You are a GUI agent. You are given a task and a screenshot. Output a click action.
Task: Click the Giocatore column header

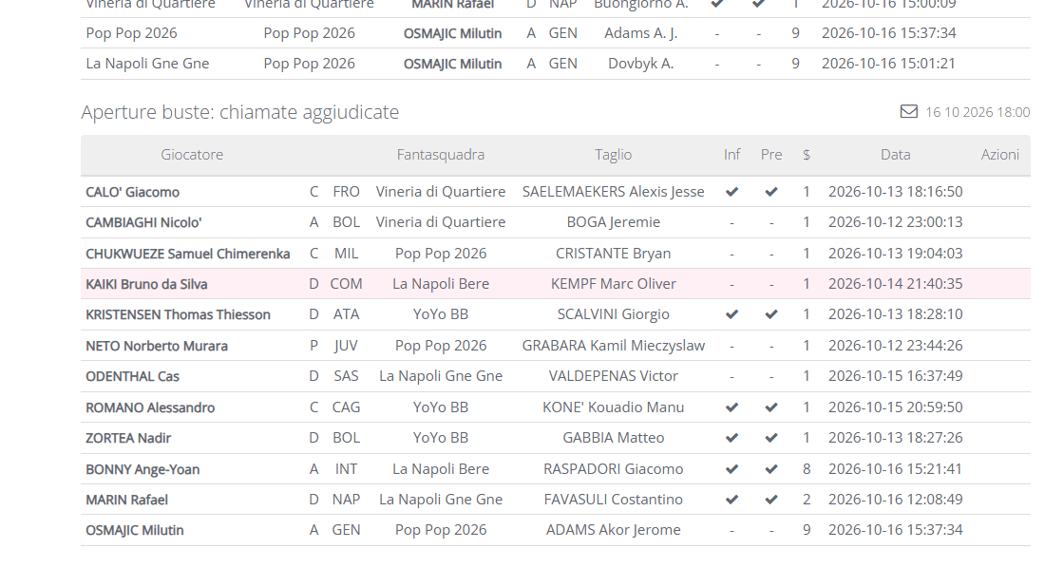192,155
